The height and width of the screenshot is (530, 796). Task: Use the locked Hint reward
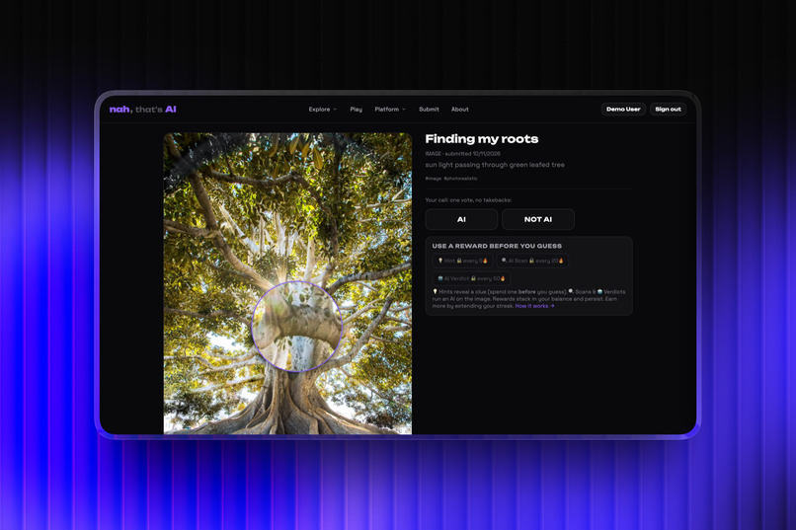pyautogui.click(x=462, y=261)
